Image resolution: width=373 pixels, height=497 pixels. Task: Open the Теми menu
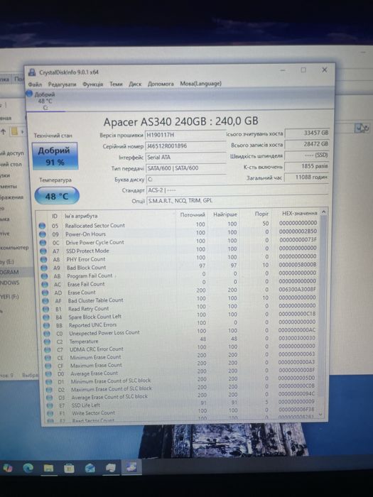(x=116, y=84)
